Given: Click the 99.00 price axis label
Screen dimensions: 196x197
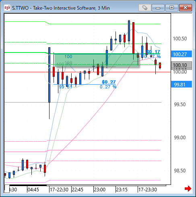Looking at the screenshot, I should (x=180, y=138).
